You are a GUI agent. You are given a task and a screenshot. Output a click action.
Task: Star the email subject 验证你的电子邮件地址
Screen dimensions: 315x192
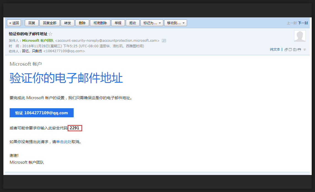point(50,34)
